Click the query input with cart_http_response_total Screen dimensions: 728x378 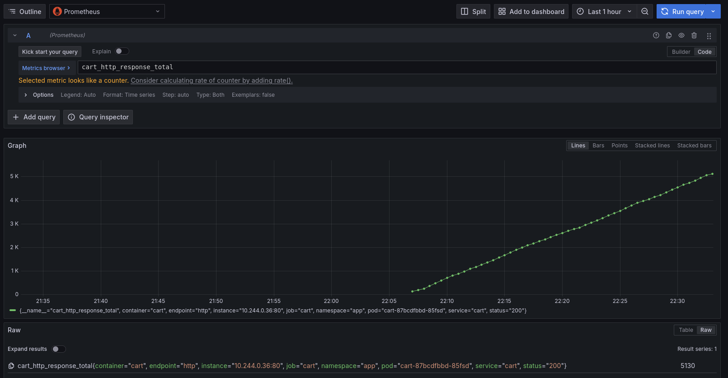point(397,67)
